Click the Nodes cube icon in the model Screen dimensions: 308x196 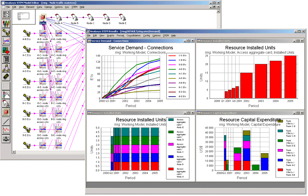(42, 18)
